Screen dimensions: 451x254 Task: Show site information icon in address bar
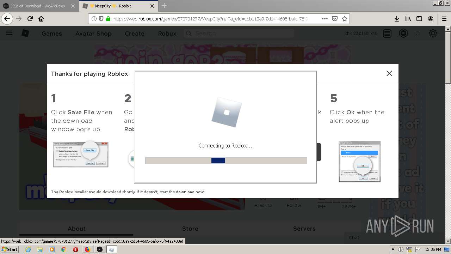tap(94, 19)
